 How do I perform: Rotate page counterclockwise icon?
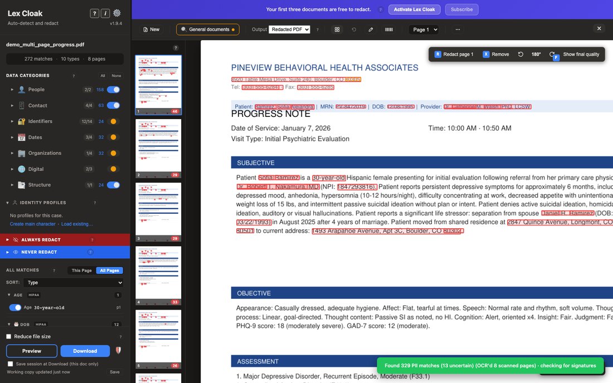[520, 54]
